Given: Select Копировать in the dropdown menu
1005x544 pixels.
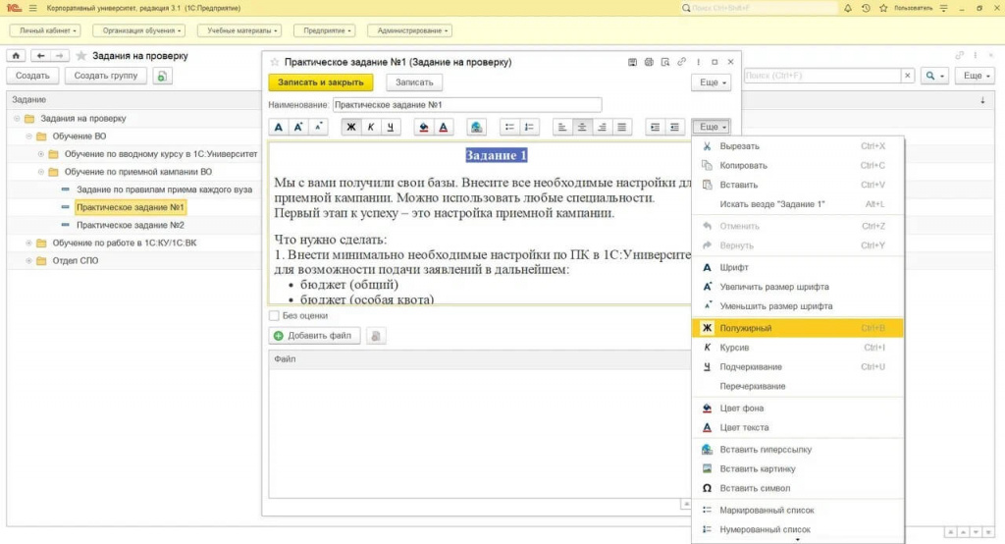Looking at the screenshot, I should pyautogui.click(x=798, y=166).
